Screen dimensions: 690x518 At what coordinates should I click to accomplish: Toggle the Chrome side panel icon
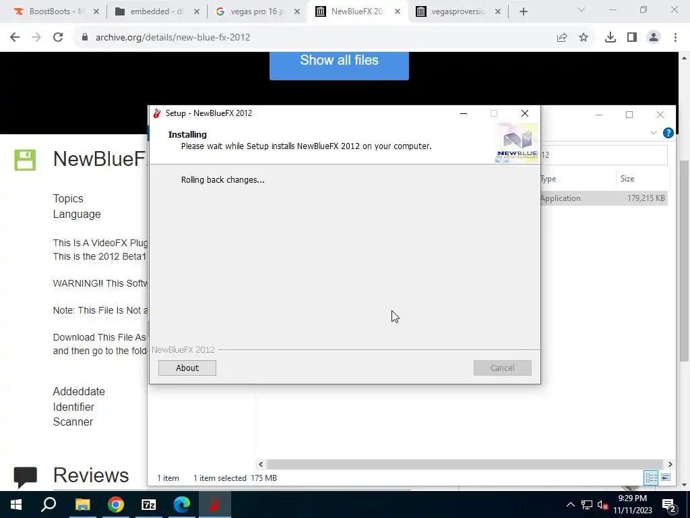[x=632, y=38]
